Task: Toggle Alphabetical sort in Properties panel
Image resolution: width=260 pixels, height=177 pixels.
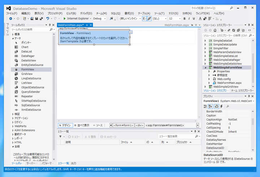Action: 211,106
